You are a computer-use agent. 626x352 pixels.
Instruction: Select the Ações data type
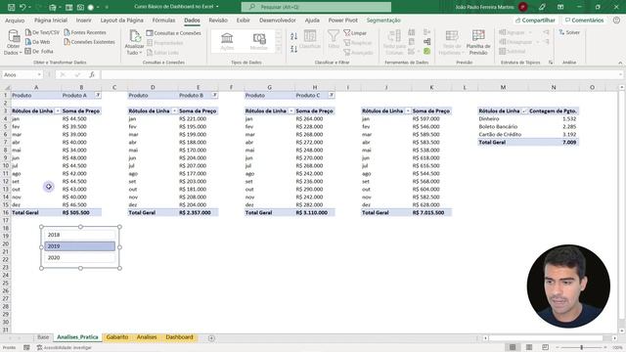[227, 41]
